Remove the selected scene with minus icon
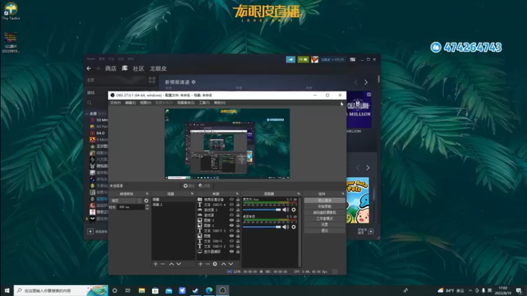Screen dimensions: 527x296 coord(163,264)
